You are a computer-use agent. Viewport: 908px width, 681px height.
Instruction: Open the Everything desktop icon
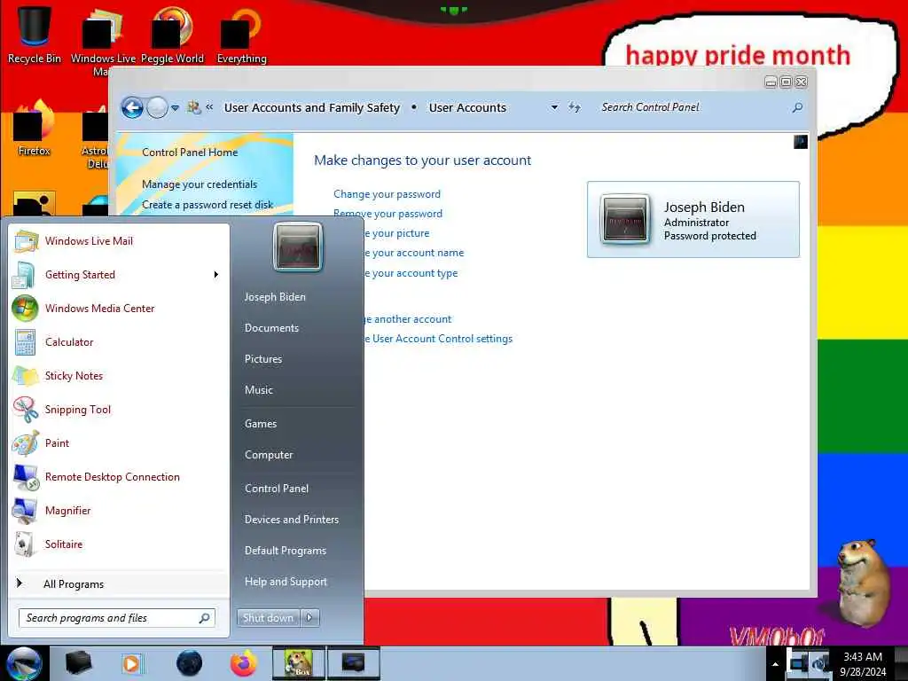pyautogui.click(x=241, y=35)
